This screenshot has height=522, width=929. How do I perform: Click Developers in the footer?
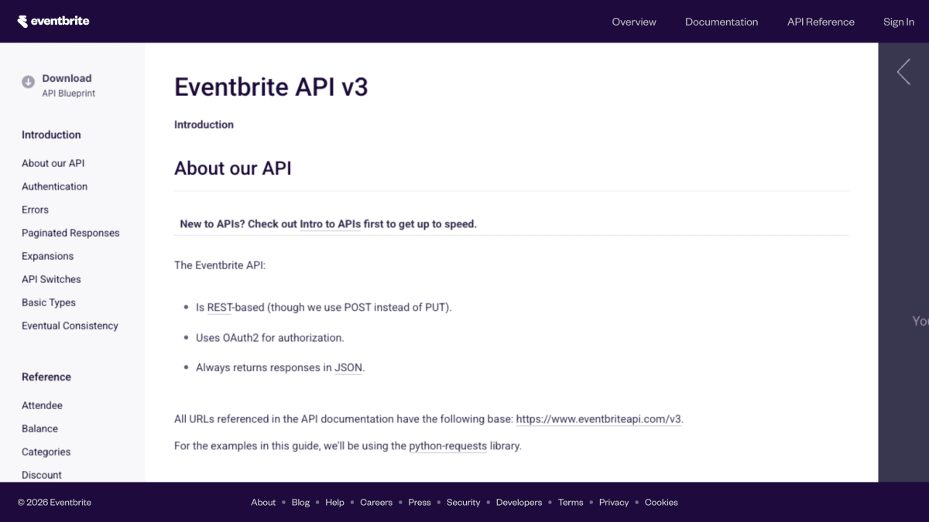click(519, 502)
